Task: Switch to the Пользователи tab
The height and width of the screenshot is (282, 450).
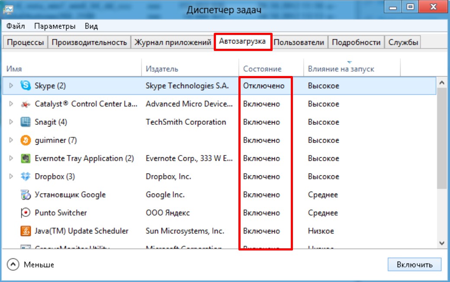Action: click(299, 42)
